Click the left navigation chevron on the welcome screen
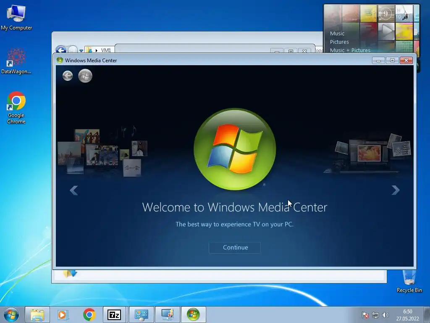 pyautogui.click(x=74, y=190)
